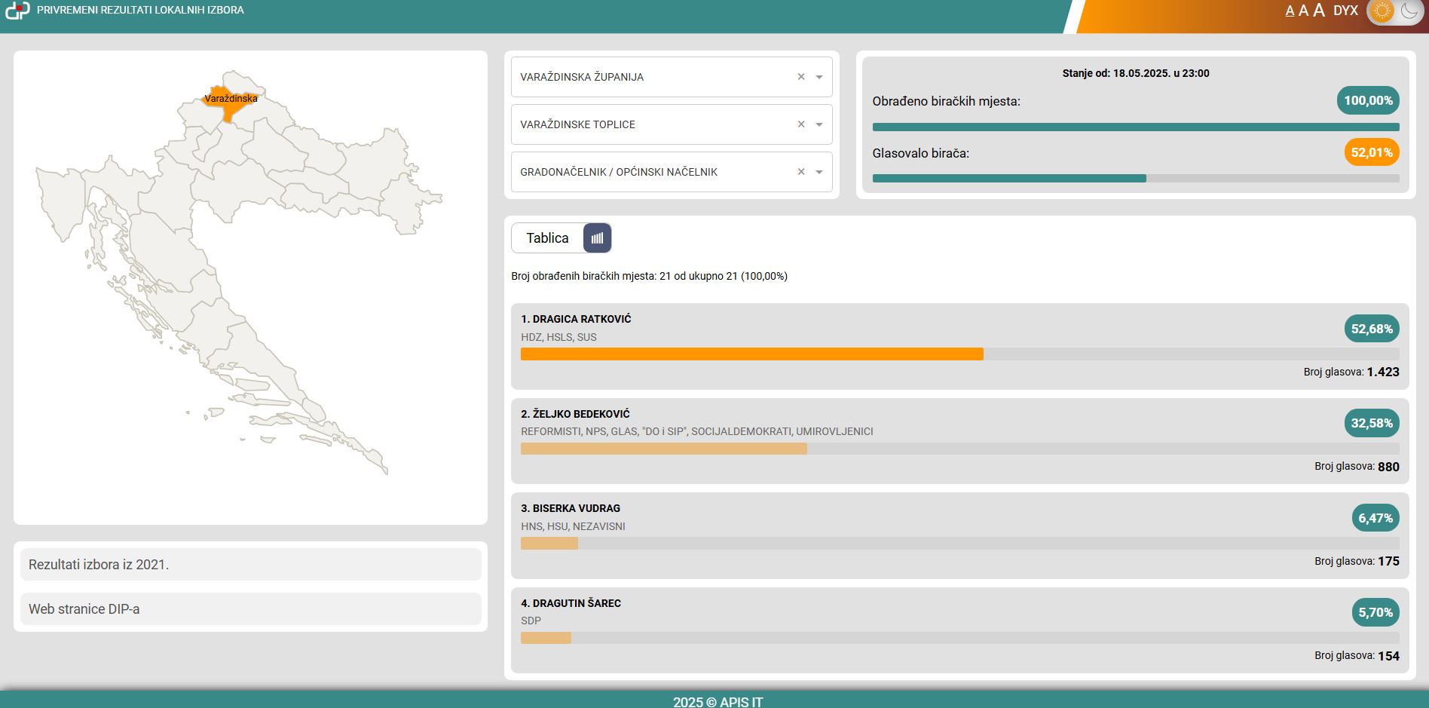
Task: Open Rezultati izbora iz 2021. link
Action: [251, 565]
